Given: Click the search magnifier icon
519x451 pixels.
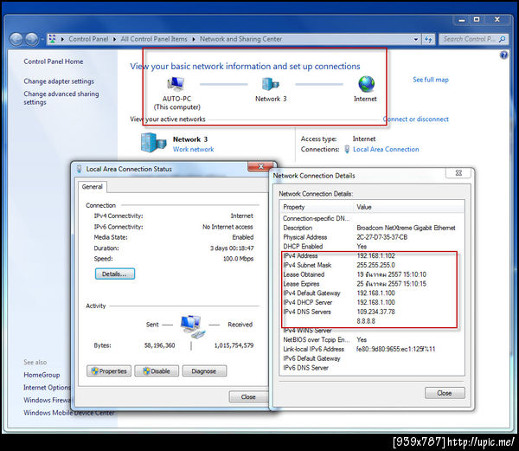Looking at the screenshot, I should point(503,39).
